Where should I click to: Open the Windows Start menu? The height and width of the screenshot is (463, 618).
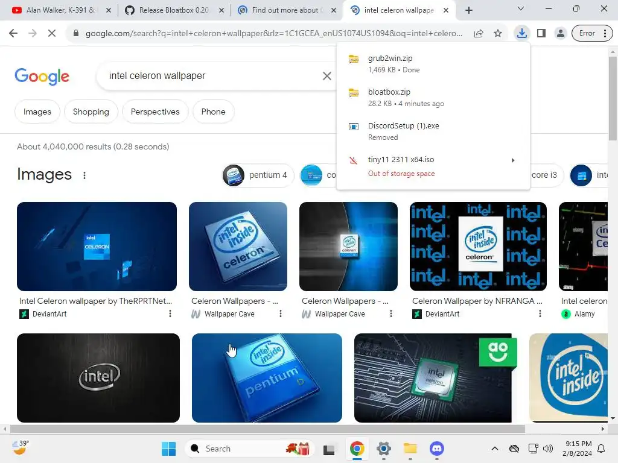point(169,449)
